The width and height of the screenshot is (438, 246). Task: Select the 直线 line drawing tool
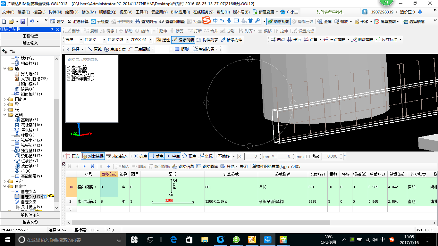95,49
